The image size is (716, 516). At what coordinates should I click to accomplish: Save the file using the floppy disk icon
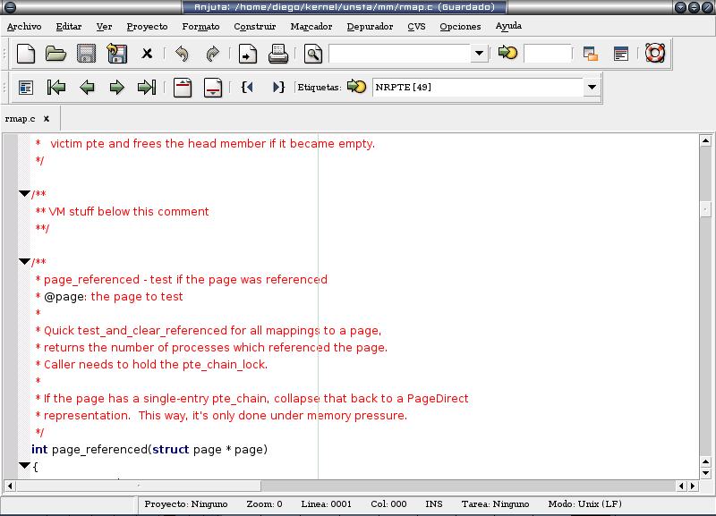click(x=86, y=54)
